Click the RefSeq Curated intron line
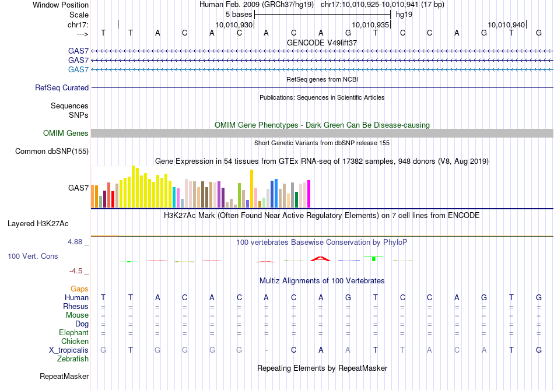The width and height of the screenshot is (554, 390). [x=322, y=87]
